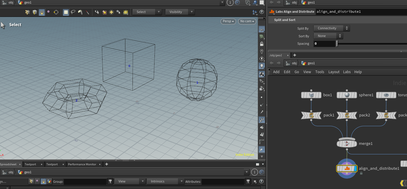Open the Layout menu in network editor
407x189 pixels.
[334, 72]
